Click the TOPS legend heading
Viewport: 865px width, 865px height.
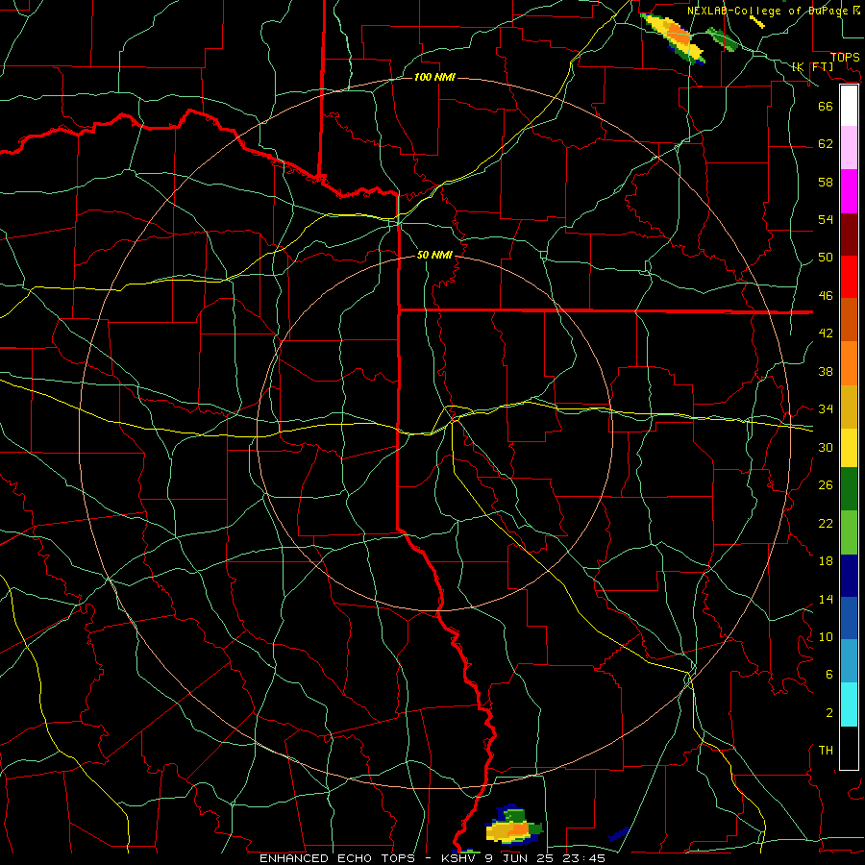[845, 58]
